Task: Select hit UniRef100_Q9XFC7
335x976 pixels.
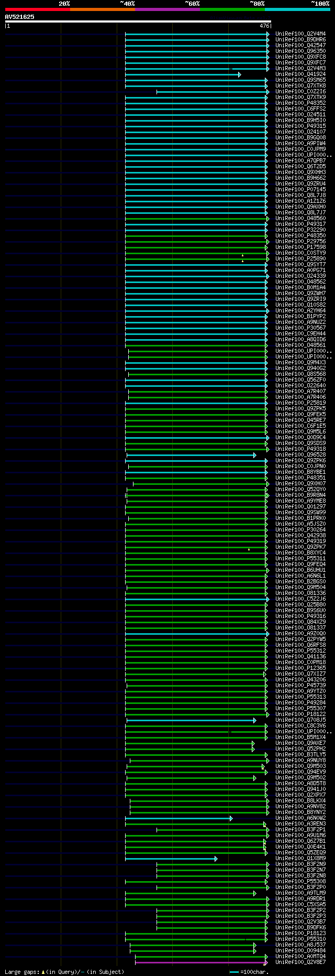Action: 300,63
